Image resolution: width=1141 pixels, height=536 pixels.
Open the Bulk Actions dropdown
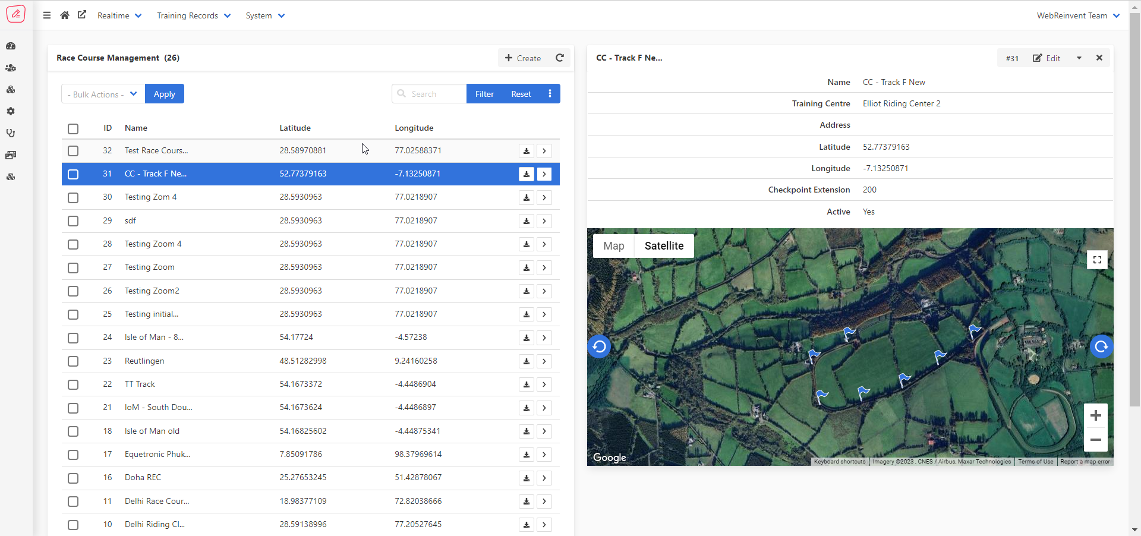tap(102, 94)
